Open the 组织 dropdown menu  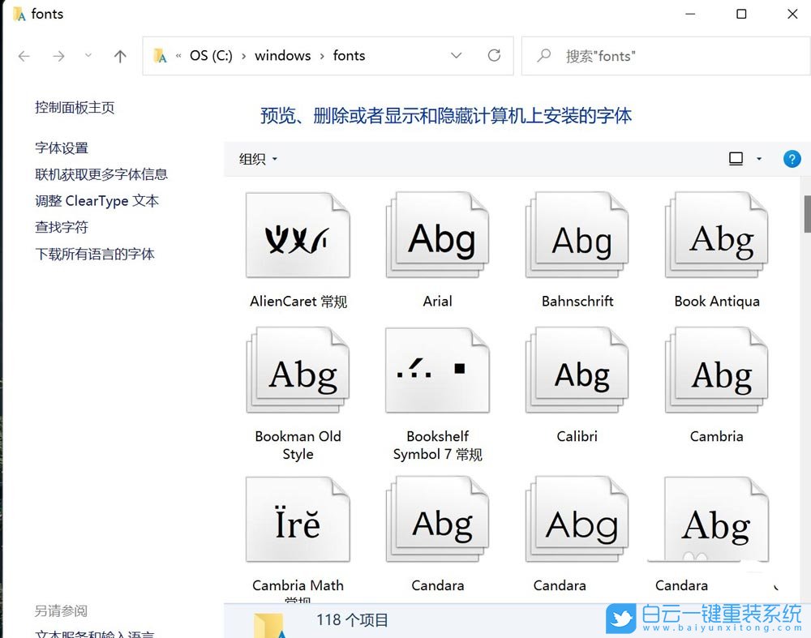point(256,159)
